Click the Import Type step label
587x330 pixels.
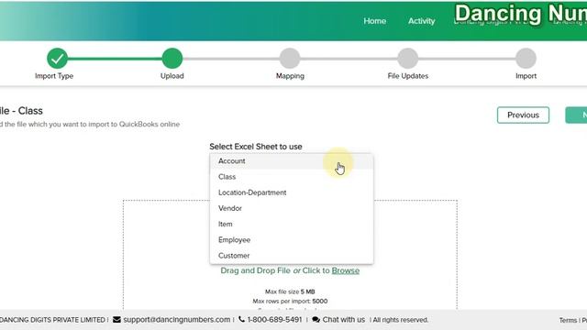click(54, 76)
